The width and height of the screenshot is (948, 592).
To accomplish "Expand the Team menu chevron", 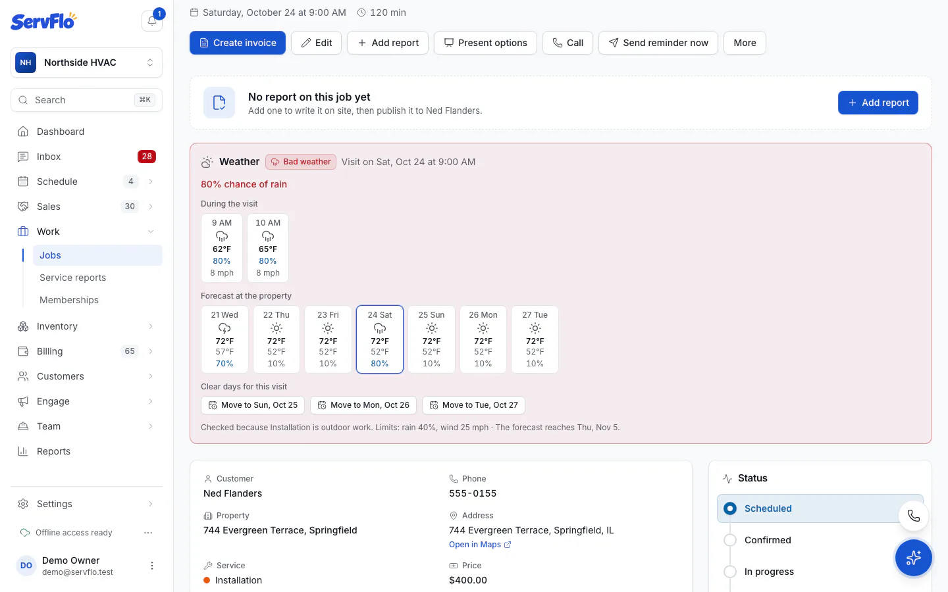I will click(151, 426).
